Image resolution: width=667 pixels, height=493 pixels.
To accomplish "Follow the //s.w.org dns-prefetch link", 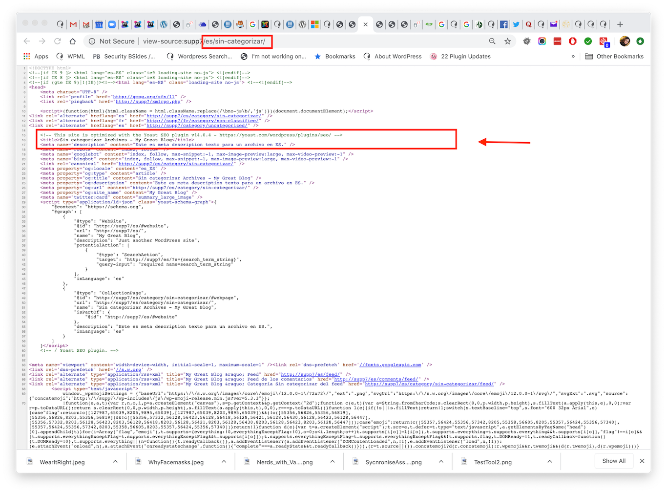I will coord(128,370).
